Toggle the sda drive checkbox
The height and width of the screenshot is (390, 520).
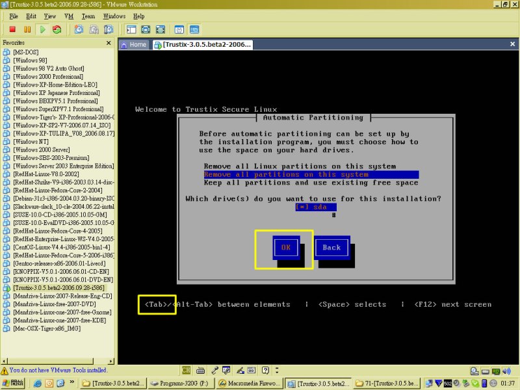316,207
